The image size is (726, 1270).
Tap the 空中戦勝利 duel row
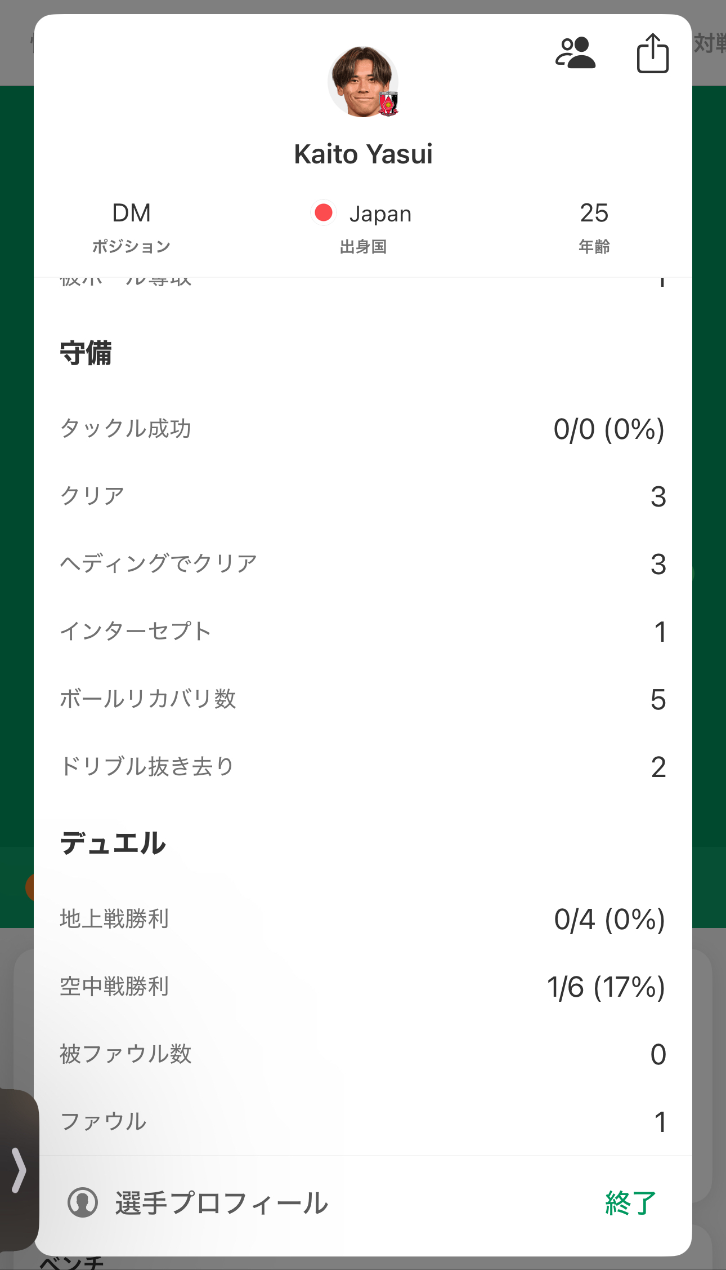pos(363,987)
